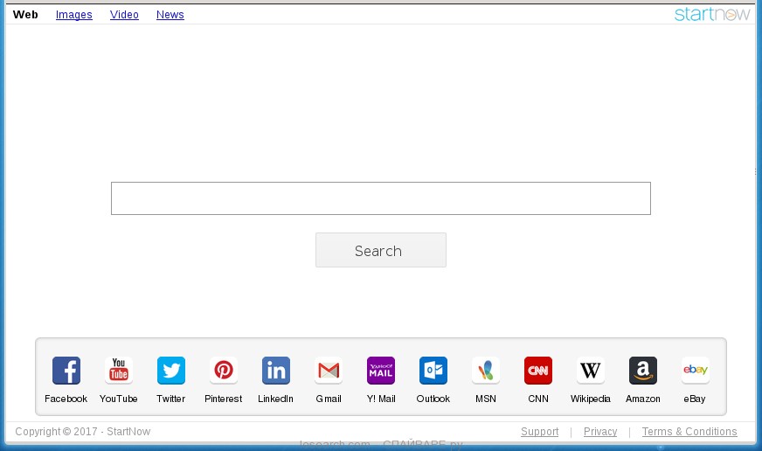Screen dimensions: 762x451
Task: Open the Amazon shortcut icon
Action: (643, 371)
